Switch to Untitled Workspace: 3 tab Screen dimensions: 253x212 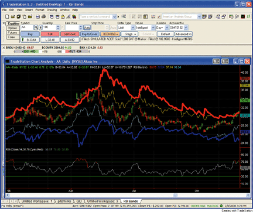coord(102,201)
